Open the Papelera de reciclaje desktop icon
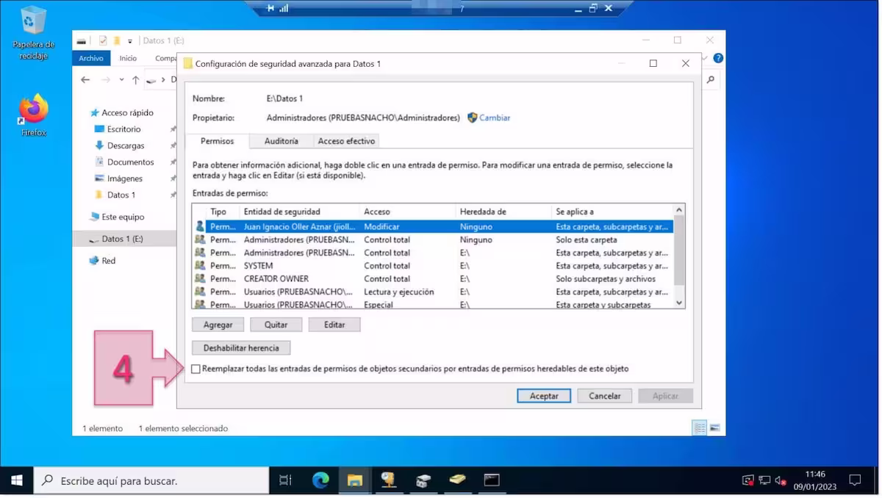Viewport: 882px width, 498px height. click(x=34, y=33)
